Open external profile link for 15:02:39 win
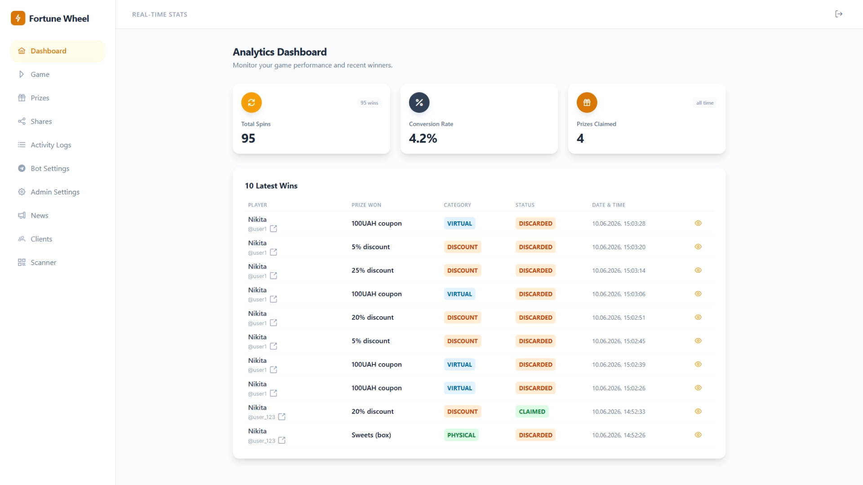This screenshot has height=485, width=863. [x=273, y=370]
